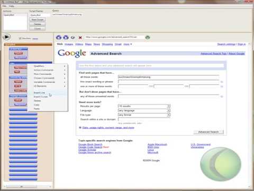The height and width of the screenshot is (191, 254).
Task: Choose Paste in the context menu
Action: [x=48, y=109]
